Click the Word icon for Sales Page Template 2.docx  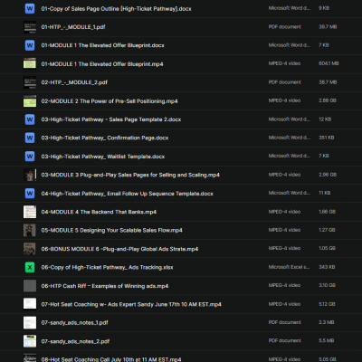tap(30, 119)
